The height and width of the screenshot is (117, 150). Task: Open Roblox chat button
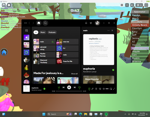9,5
